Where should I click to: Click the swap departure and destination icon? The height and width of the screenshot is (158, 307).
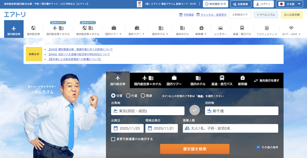(x=195, y=111)
